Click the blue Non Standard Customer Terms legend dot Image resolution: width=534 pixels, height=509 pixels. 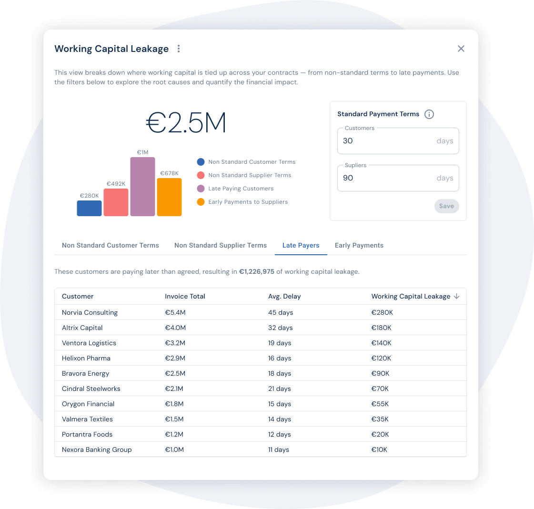click(201, 162)
